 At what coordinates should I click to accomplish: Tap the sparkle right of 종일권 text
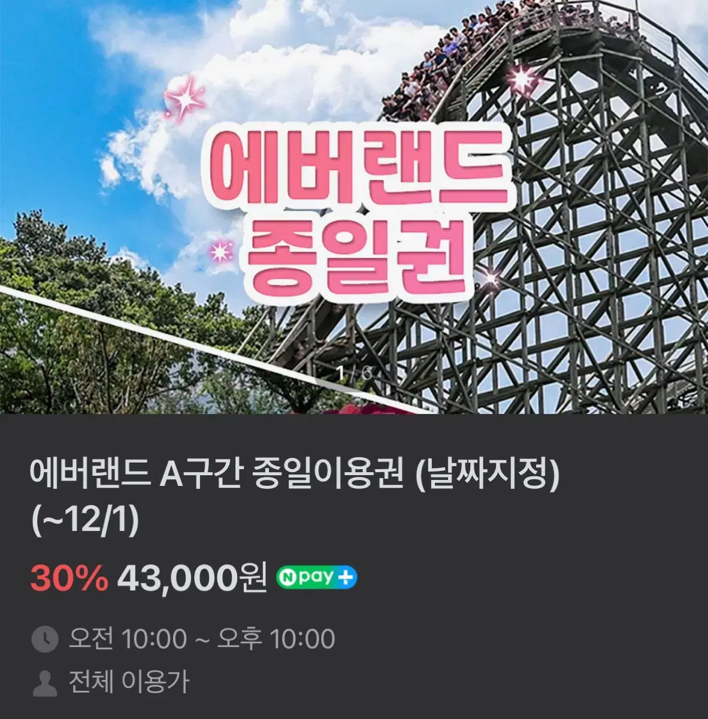490,279
